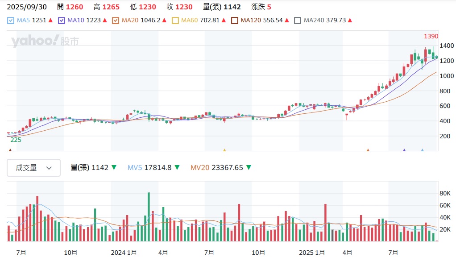Viewport: 456px width, 257px height.
Task: Disable the MA20 moving average checkbox
Action: point(116,20)
